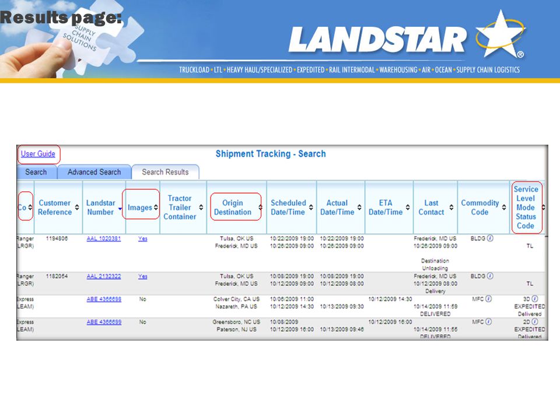Screen dimensions: 560x420
Task: Show BLDG commodity info icon for AAL 1020381
Action: (490, 238)
